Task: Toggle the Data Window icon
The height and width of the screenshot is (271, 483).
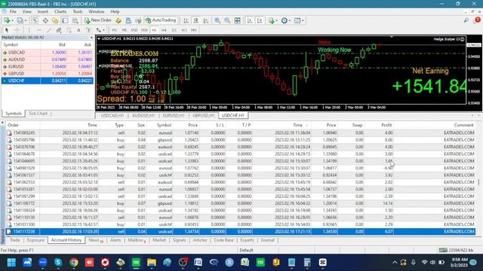Action: [x=45, y=20]
